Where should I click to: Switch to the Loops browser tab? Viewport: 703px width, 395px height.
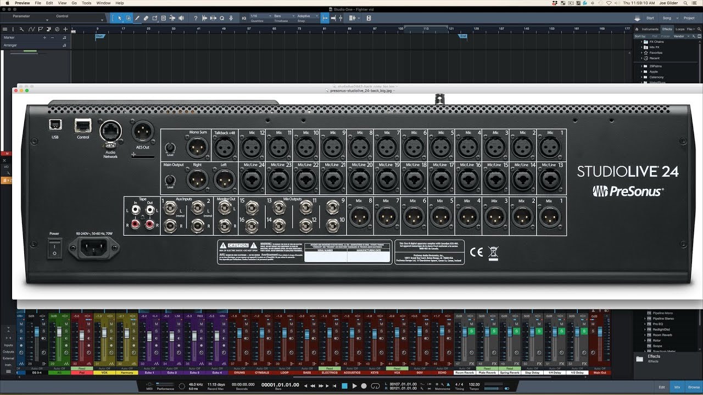pyautogui.click(x=680, y=29)
